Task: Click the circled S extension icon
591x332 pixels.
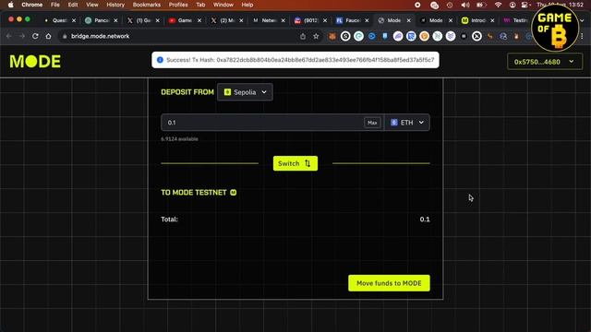Action: [x=345, y=36]
